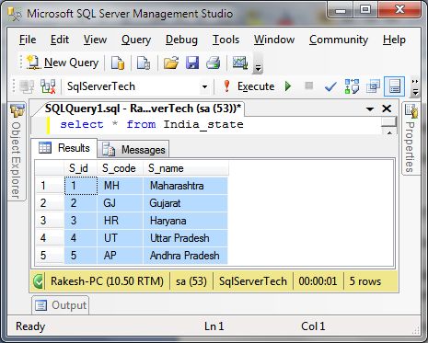Screen dimensions: 428x343
Task: Open the Edit menu
Action: [x=60, y=40]
